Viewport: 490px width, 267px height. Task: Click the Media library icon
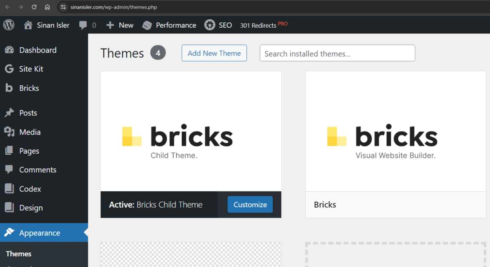point(9,132)
